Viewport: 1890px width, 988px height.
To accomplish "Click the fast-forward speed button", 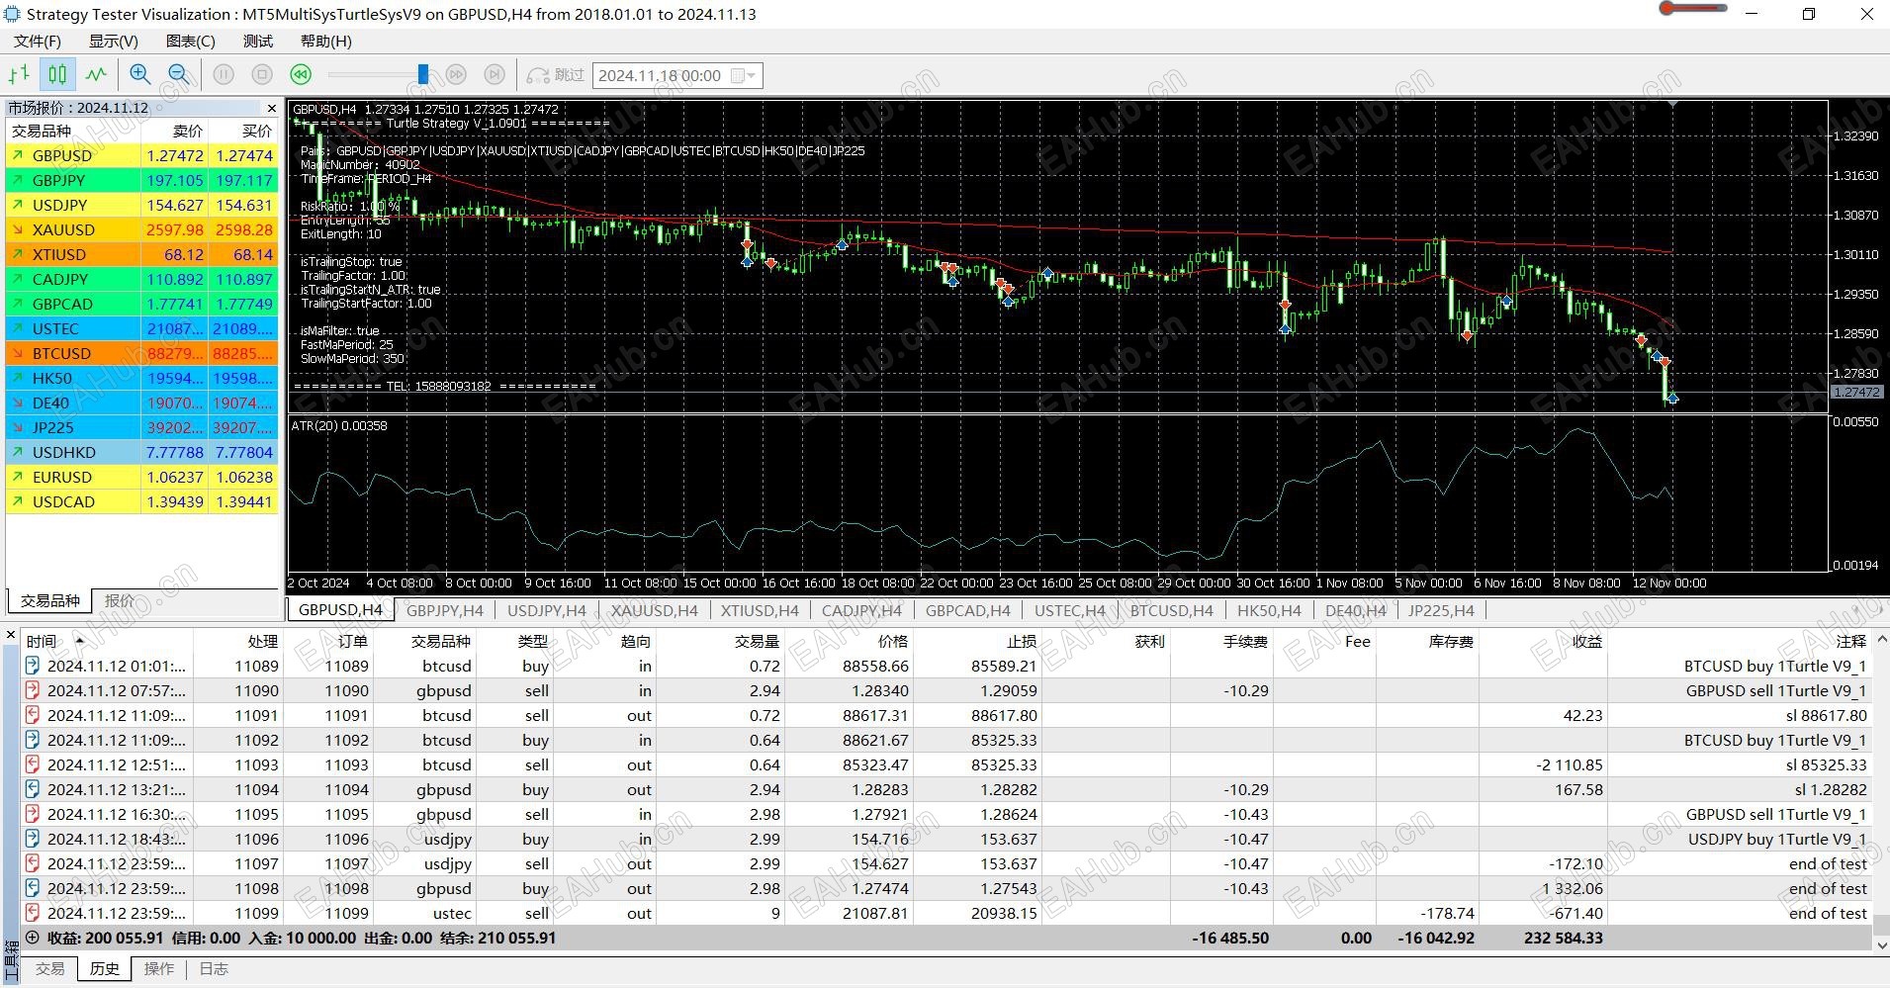I will tap(456, 75).
